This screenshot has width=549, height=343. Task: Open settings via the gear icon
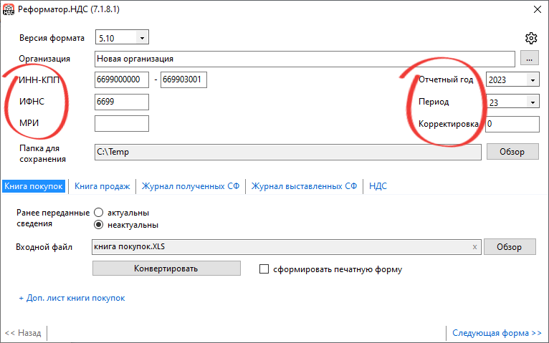click(x=531, y=38)
